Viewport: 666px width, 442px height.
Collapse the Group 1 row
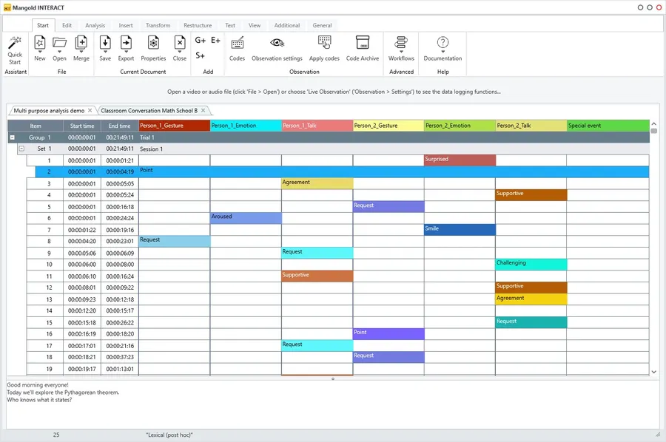[x=13, y=137]
